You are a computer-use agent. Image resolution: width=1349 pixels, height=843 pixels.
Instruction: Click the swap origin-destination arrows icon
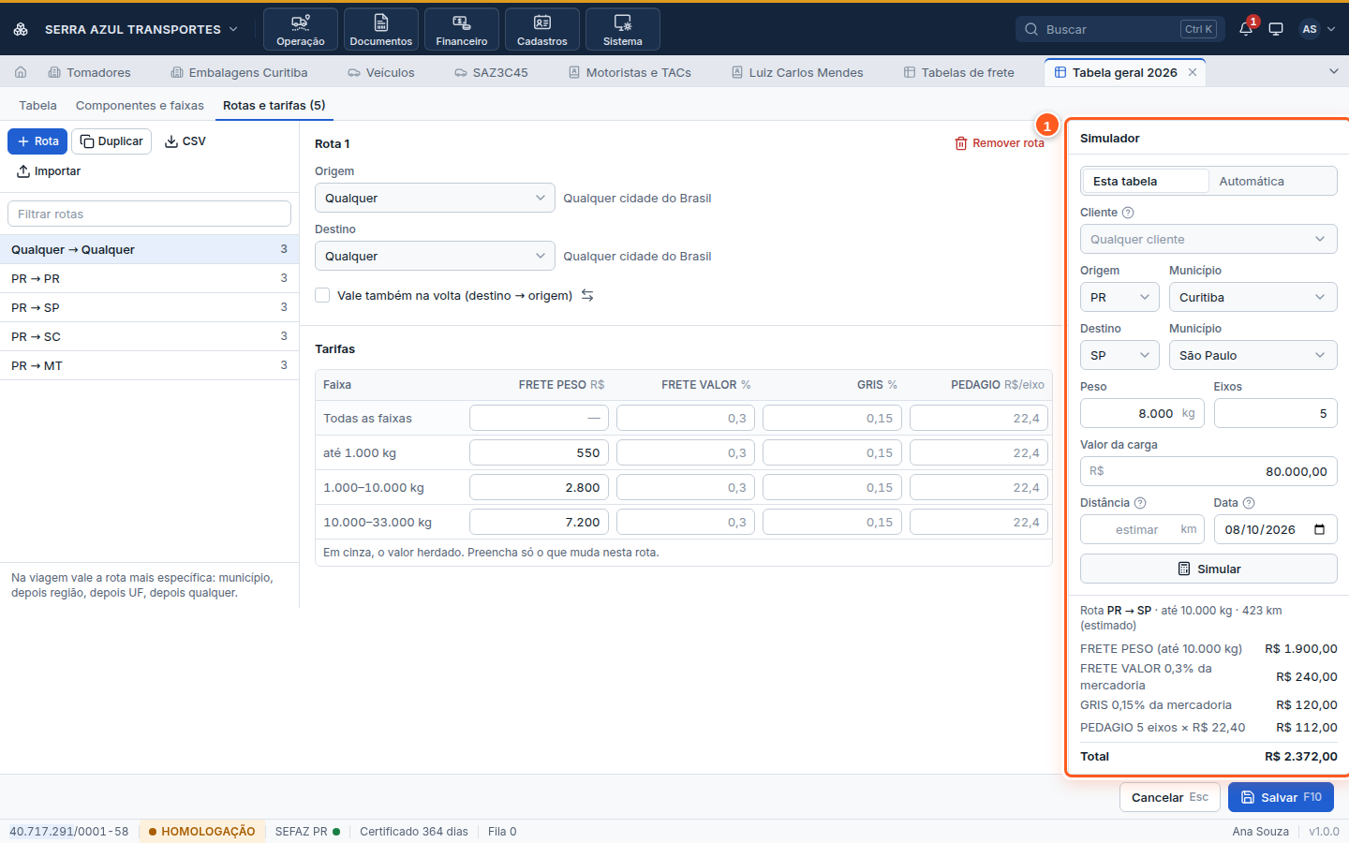click(587, 295)
